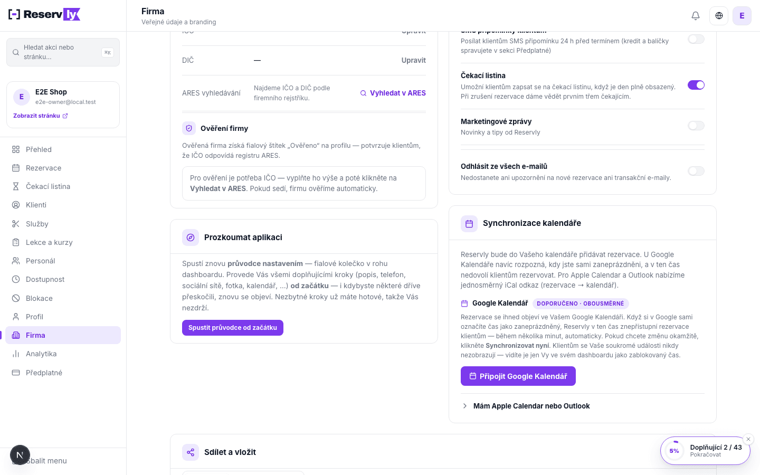The image size is (760, 475).
Task: Click the 5% progress ring indicator
Action: point(674,451)
